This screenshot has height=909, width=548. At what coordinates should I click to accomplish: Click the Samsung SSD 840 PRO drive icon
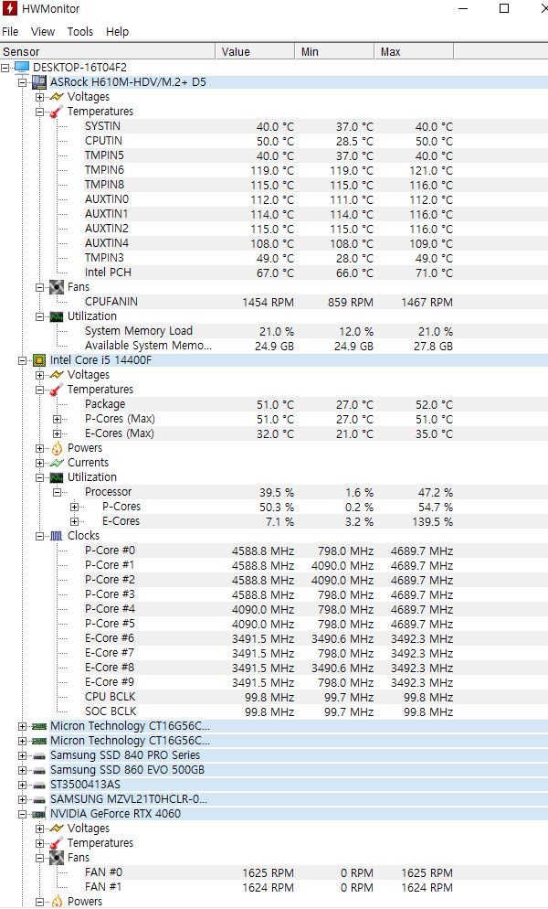click(38, 755)
